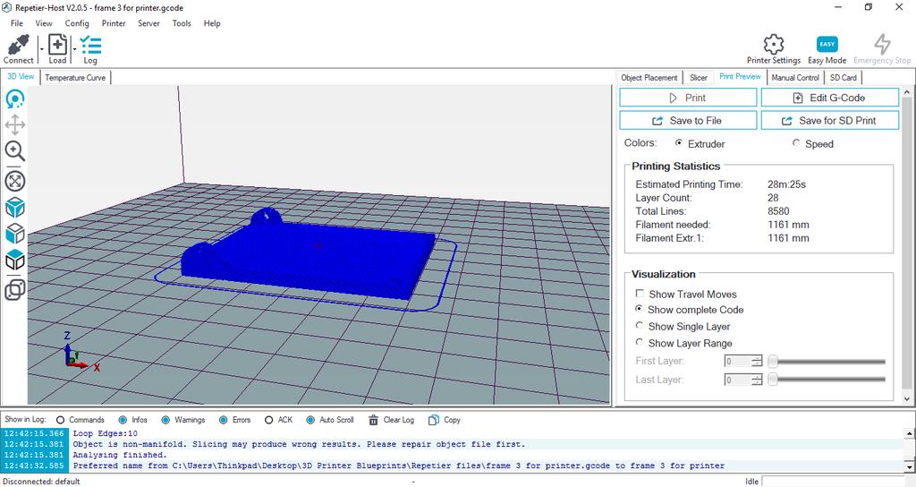916x487 pixels.
Task: Click 'Analysing finished.' log entry
Action: (x=120, y=455)
